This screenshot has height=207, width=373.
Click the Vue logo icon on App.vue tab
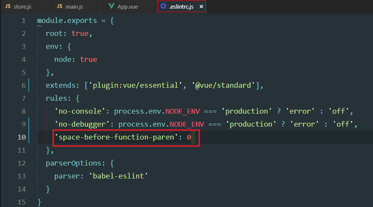point(112,6)
